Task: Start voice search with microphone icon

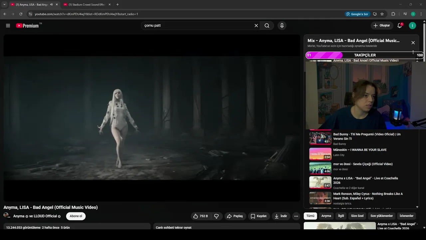Action: 282,25
